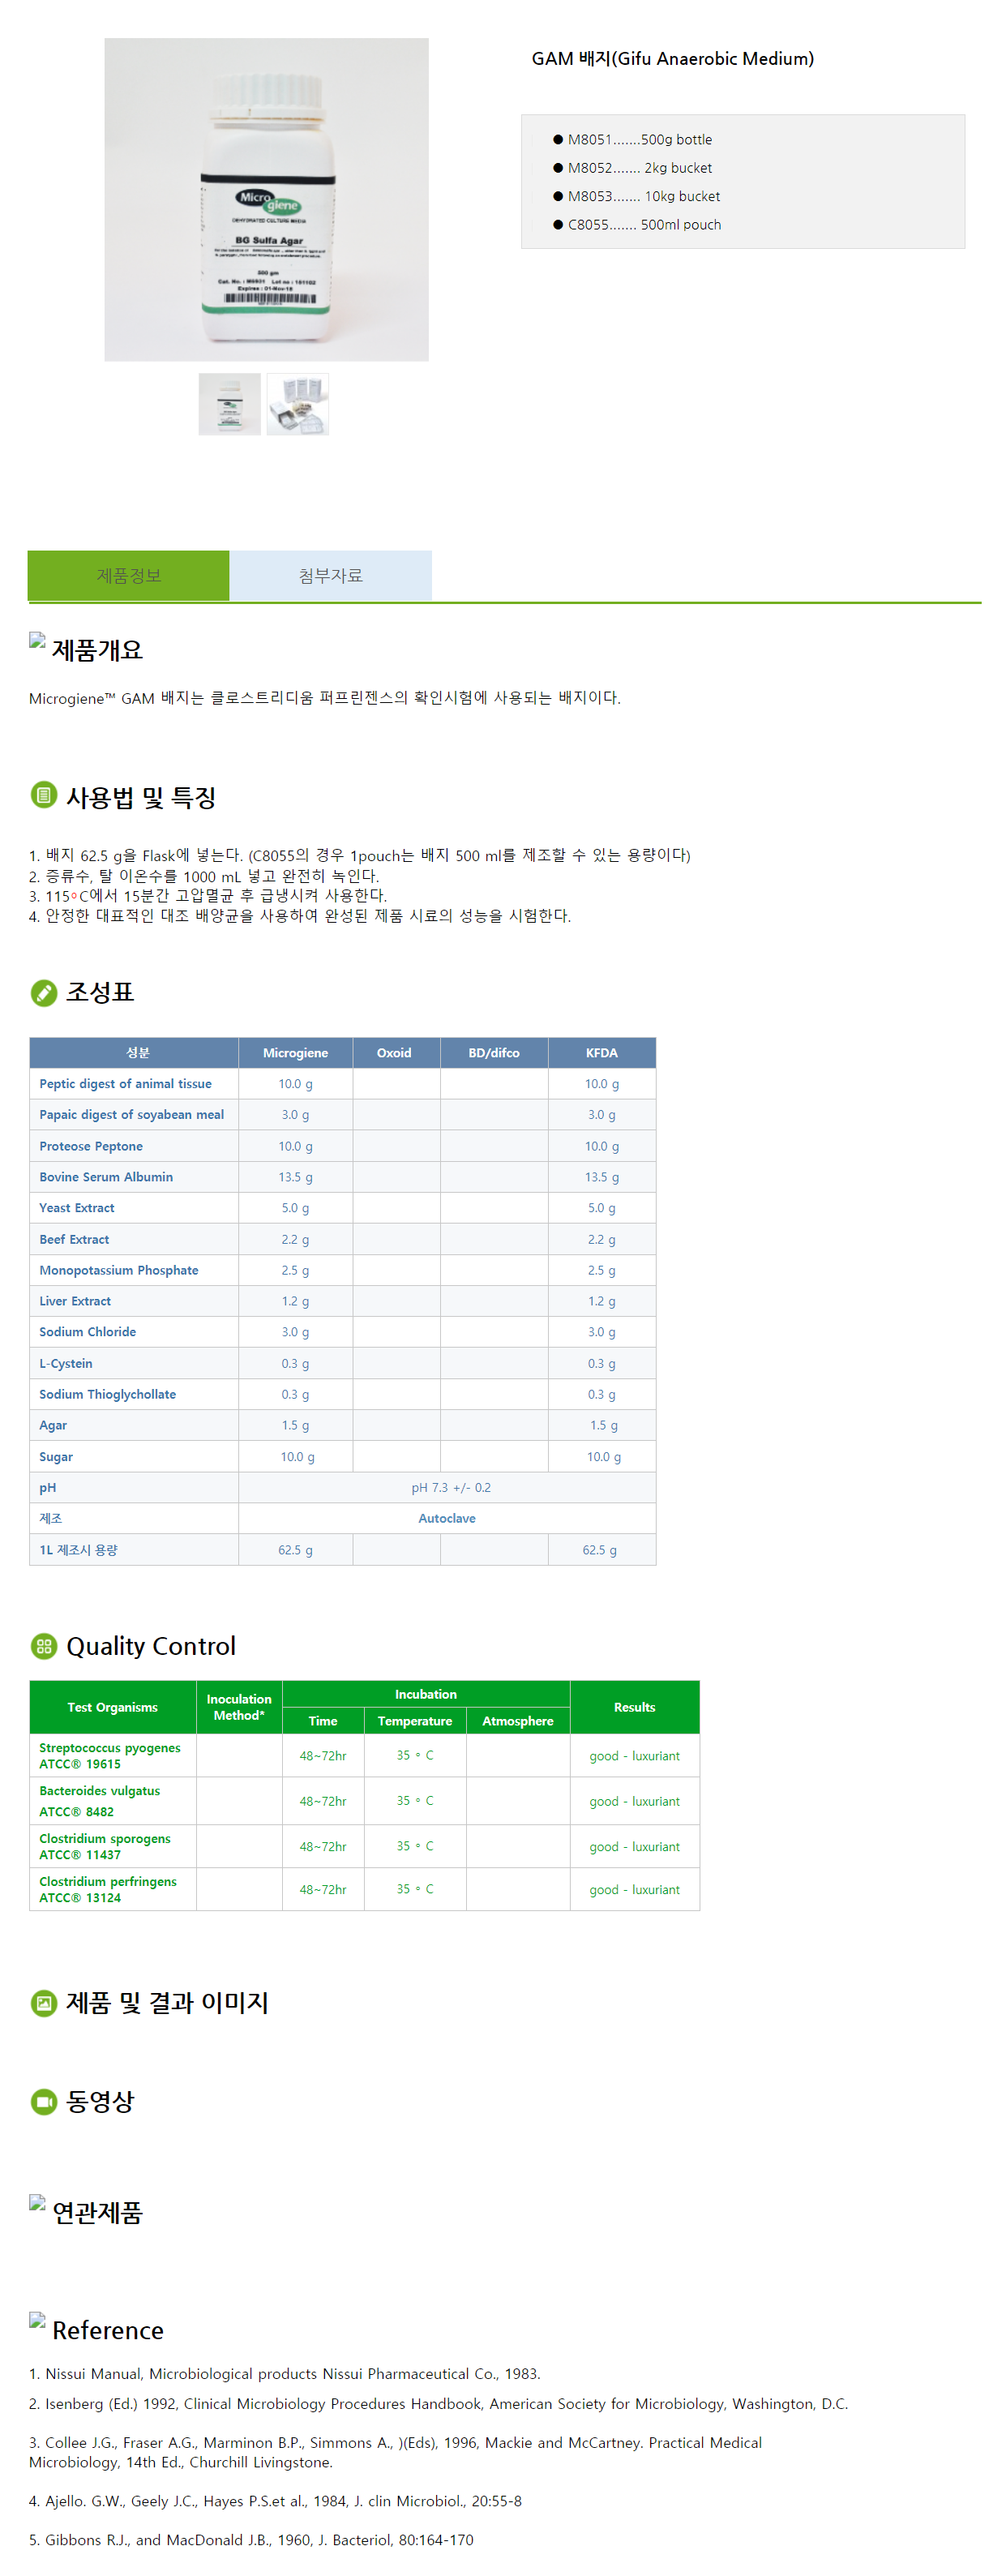This screenshot has width=1006, height=2576.
Task: Click the L-Cystein ingredient
Action: (66, 1363)
